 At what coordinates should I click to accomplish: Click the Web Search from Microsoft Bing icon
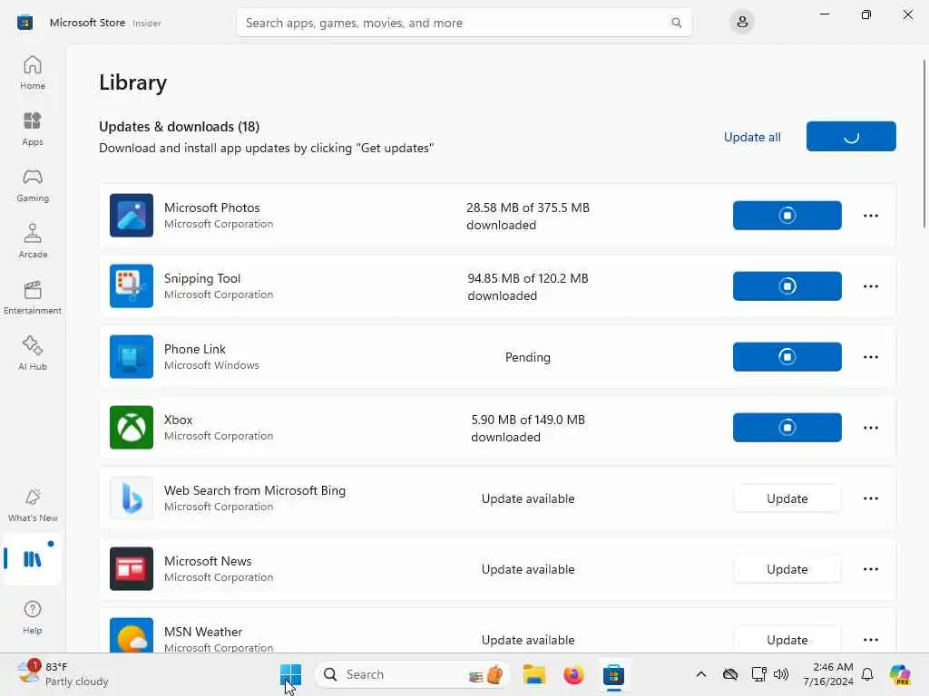point(132,498)
